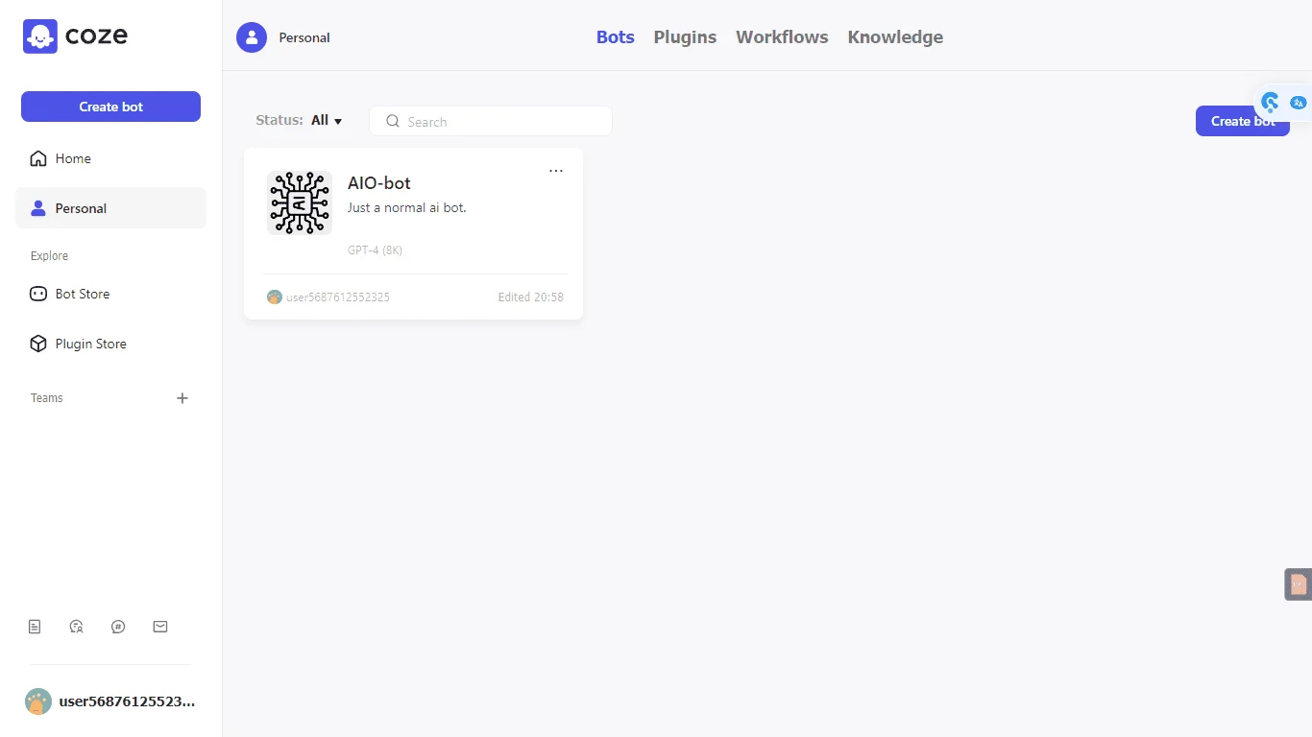This screenshot has height=737, width=1312.
Task: Switch to the Bots tab
Action: tap(616, 37)
